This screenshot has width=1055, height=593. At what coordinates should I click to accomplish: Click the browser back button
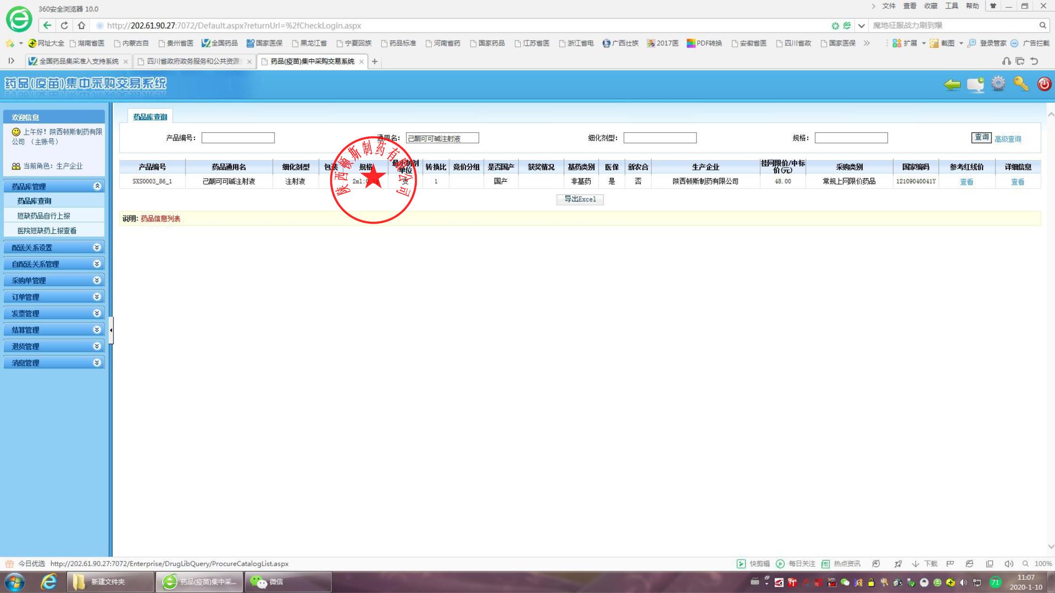pos(47,25)
